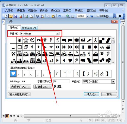This screenshot has width=127, height=124.
Task: Toggle the 录制 macro record status indicator
Action: [97, 120]
